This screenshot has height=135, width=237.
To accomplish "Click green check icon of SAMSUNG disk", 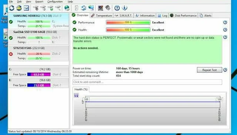I will (x=11, y=22).
